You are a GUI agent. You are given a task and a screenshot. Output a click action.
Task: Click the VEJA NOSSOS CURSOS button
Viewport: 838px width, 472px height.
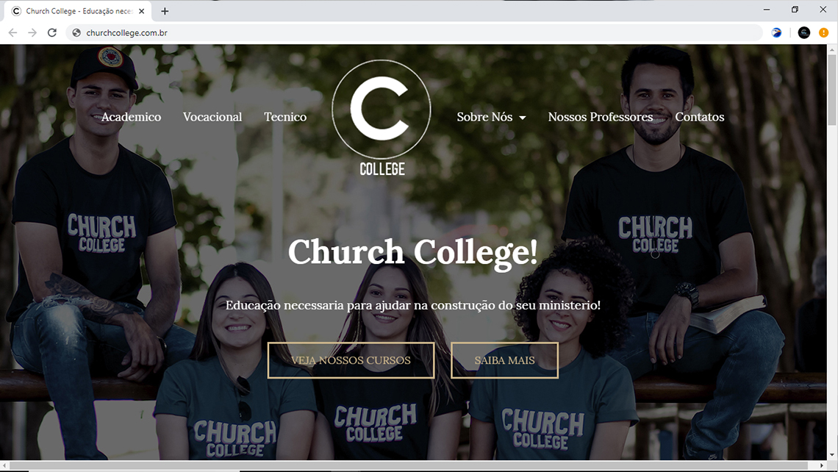pos(351,360)
